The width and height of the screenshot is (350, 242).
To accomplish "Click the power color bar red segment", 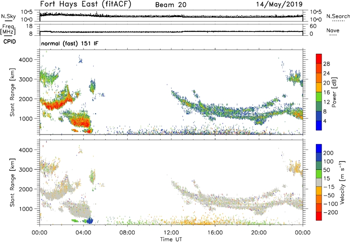I will [x=319, y=59].
